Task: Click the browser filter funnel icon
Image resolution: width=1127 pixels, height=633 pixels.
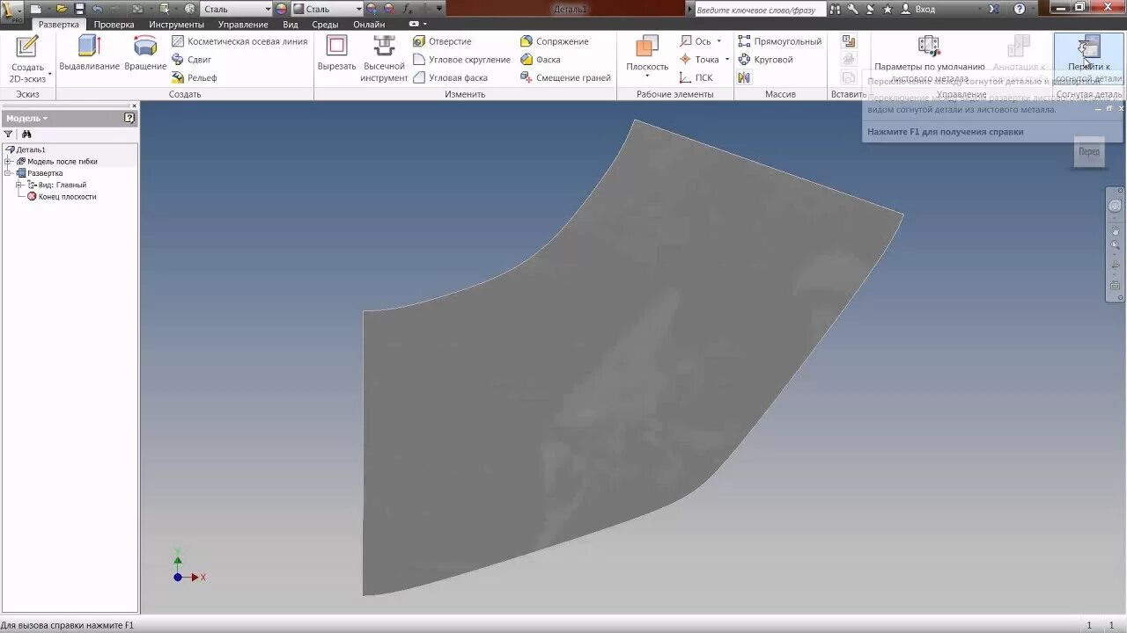Action: coord(9,135)
